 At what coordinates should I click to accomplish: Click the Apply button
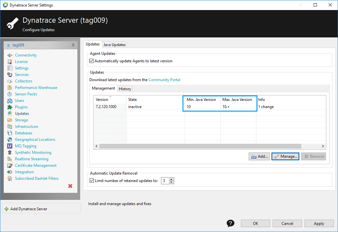pos(319,223)
